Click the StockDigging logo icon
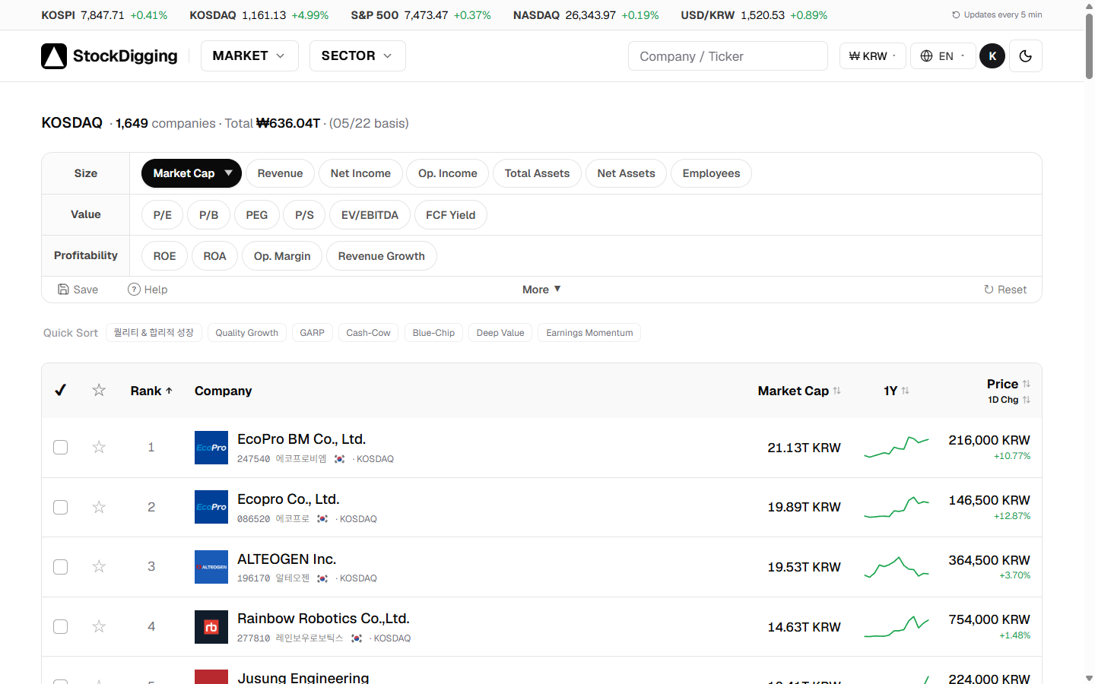This screenshot has width=1095, height=684. (54, 56)
